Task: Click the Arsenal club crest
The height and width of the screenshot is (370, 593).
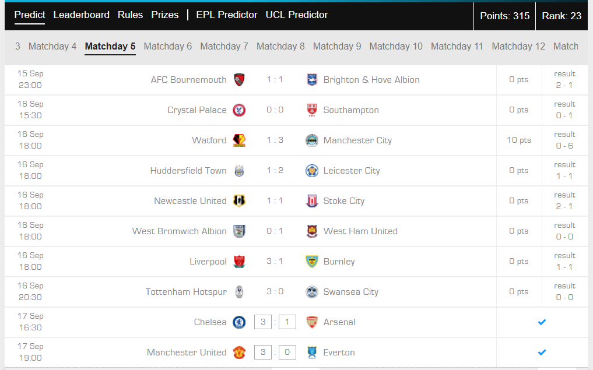Action: pos(311,322)
